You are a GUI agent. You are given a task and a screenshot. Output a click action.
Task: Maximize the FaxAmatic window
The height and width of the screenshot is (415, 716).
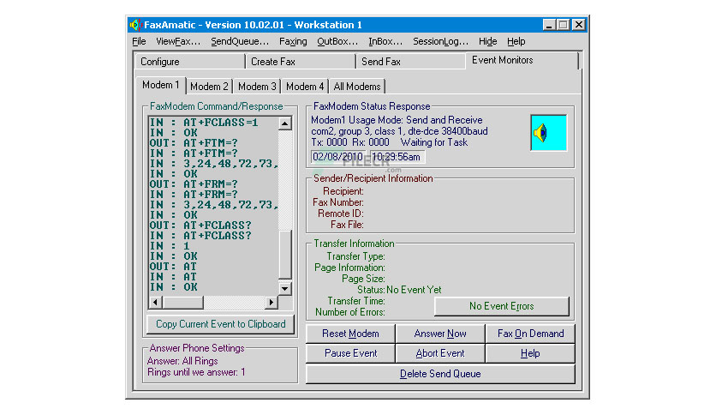(563, 25)
